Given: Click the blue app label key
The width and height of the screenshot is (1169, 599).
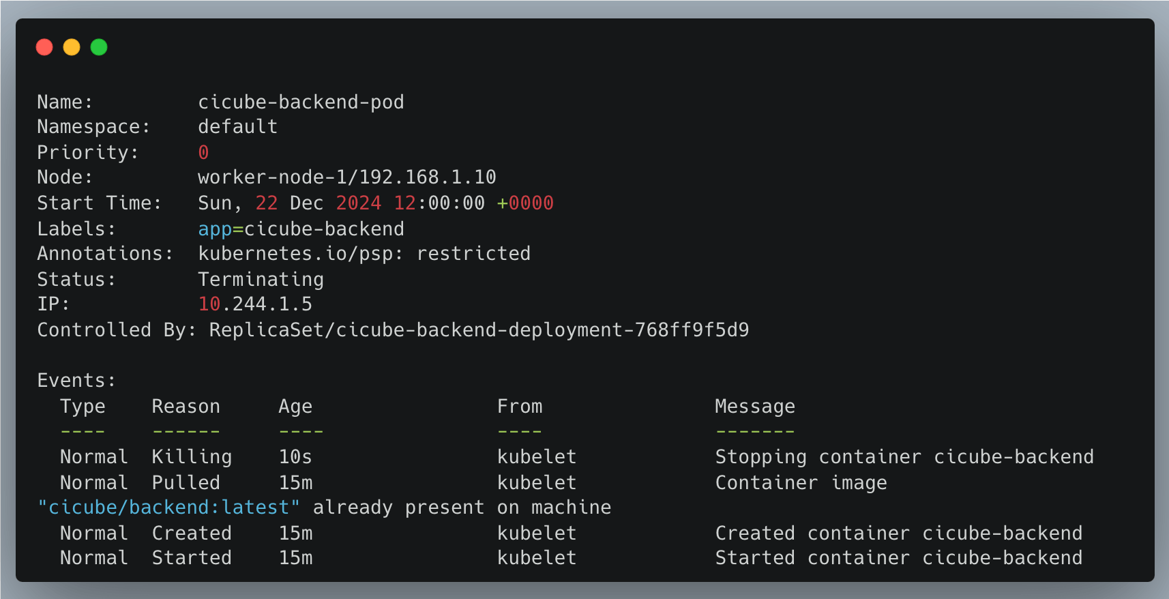Looking at the screenshot, I should (215, 229).
